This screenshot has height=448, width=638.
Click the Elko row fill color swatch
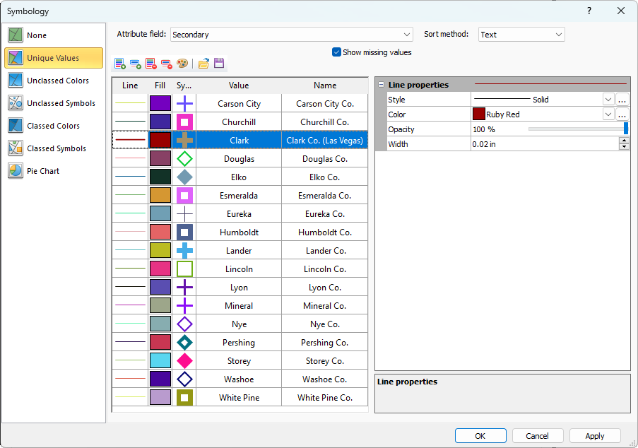point(160,177)
